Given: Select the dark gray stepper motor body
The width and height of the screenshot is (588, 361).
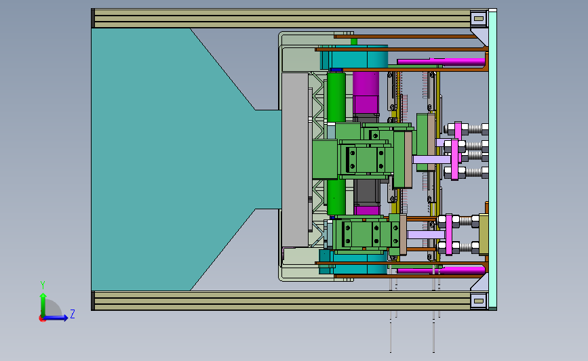Looking at the screenshot, I should pyautogui.click(x=367, y=192).
